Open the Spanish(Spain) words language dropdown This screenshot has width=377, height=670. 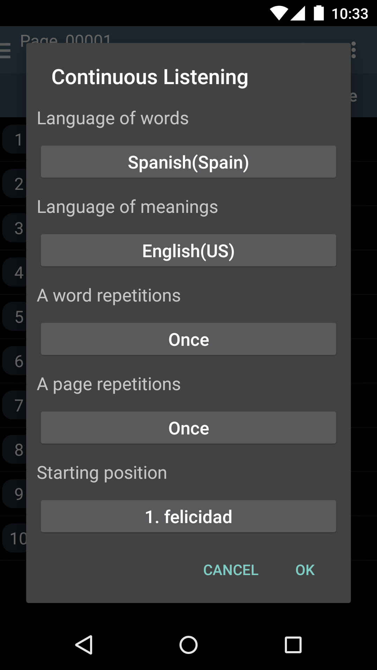tap(188, 162)
